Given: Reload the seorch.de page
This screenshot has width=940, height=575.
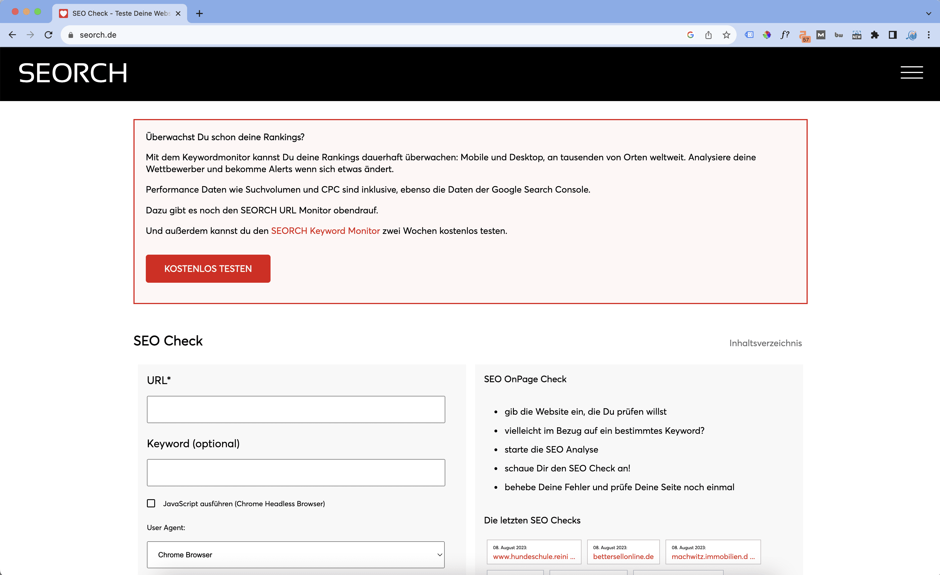Looking at the screenshot, I should point(48,35).
